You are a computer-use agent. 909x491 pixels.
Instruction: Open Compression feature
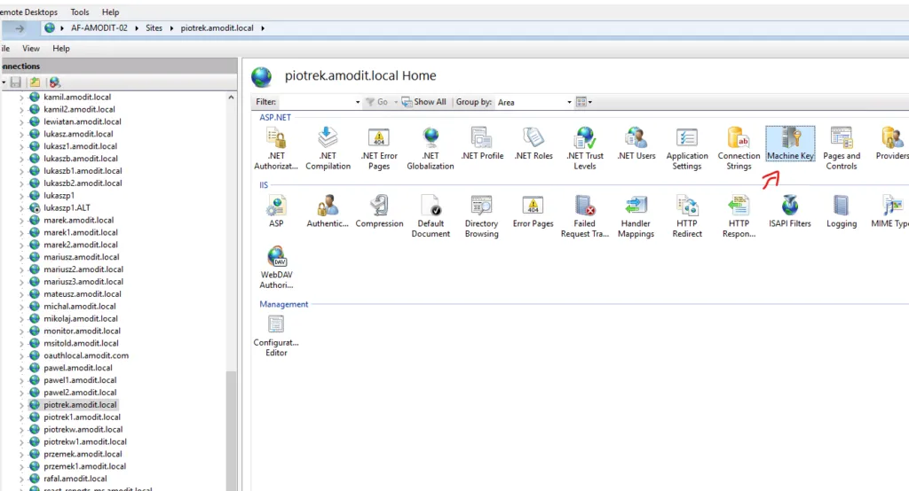379,211
